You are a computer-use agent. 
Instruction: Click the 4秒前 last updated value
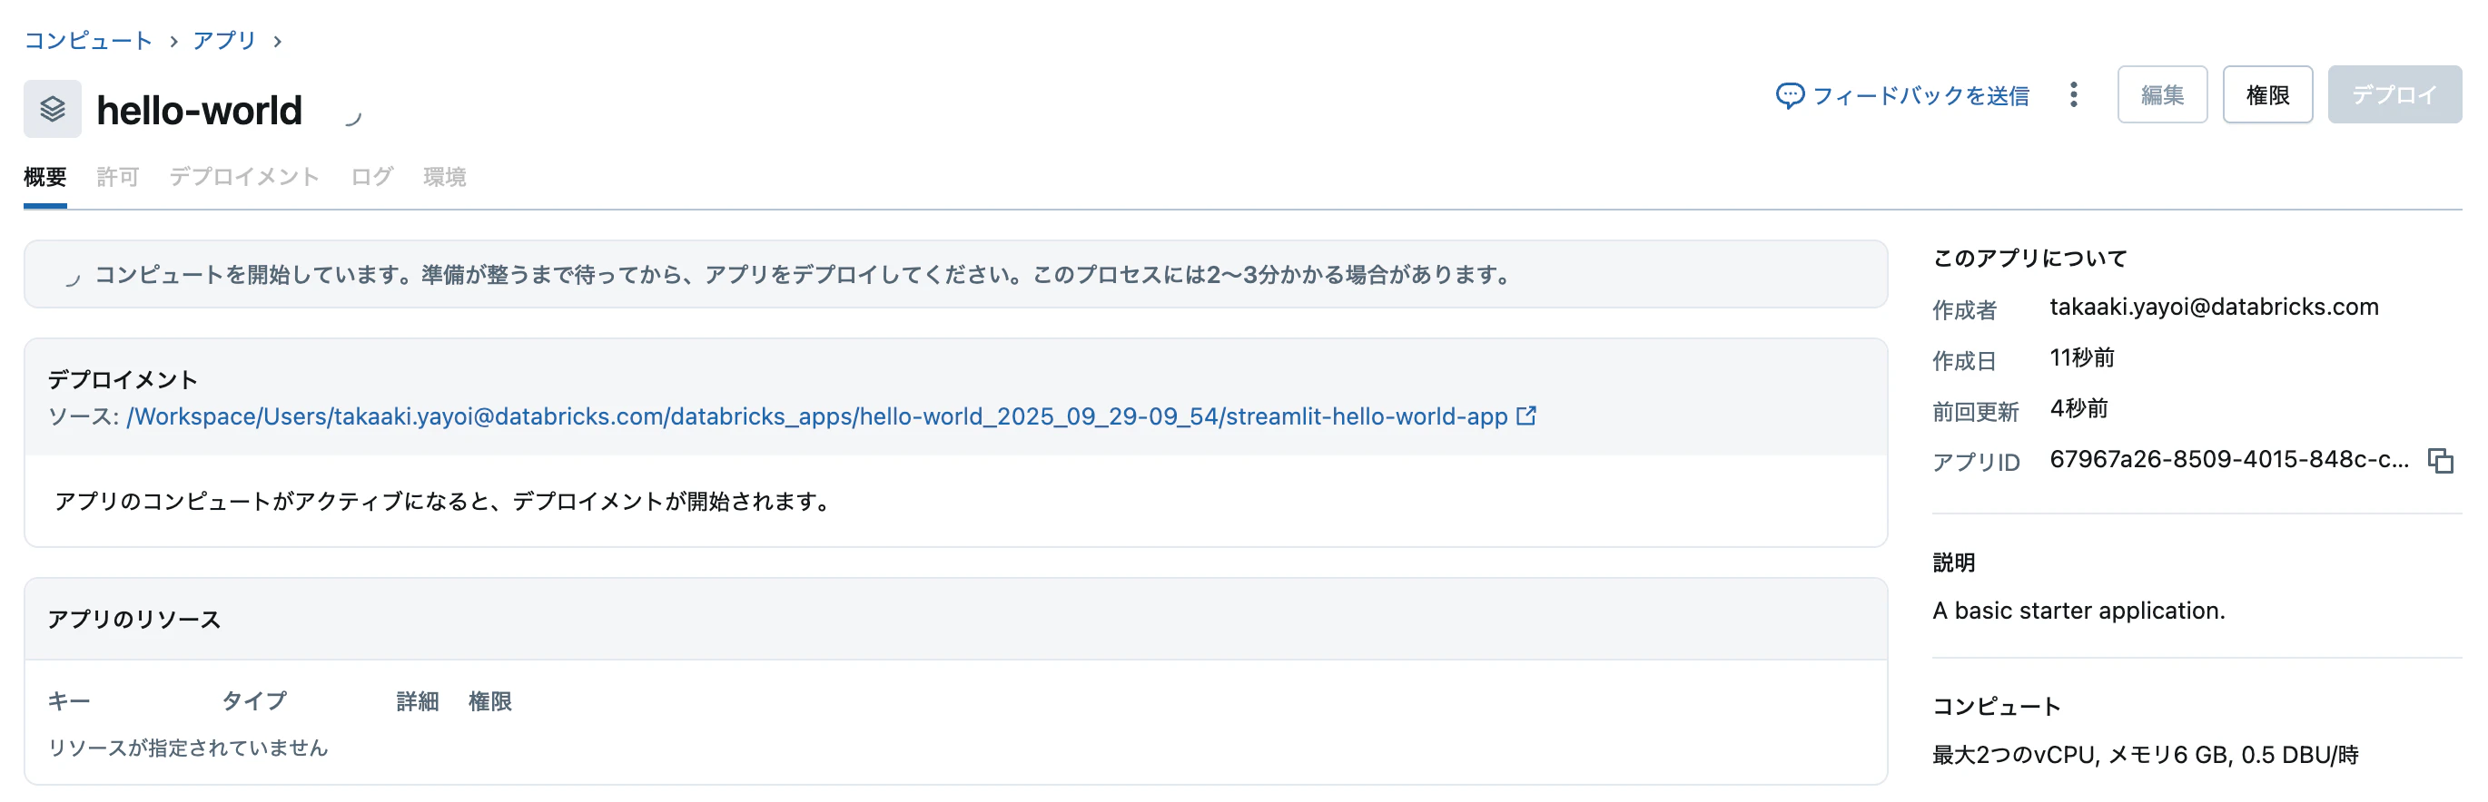click(2078, 408)
